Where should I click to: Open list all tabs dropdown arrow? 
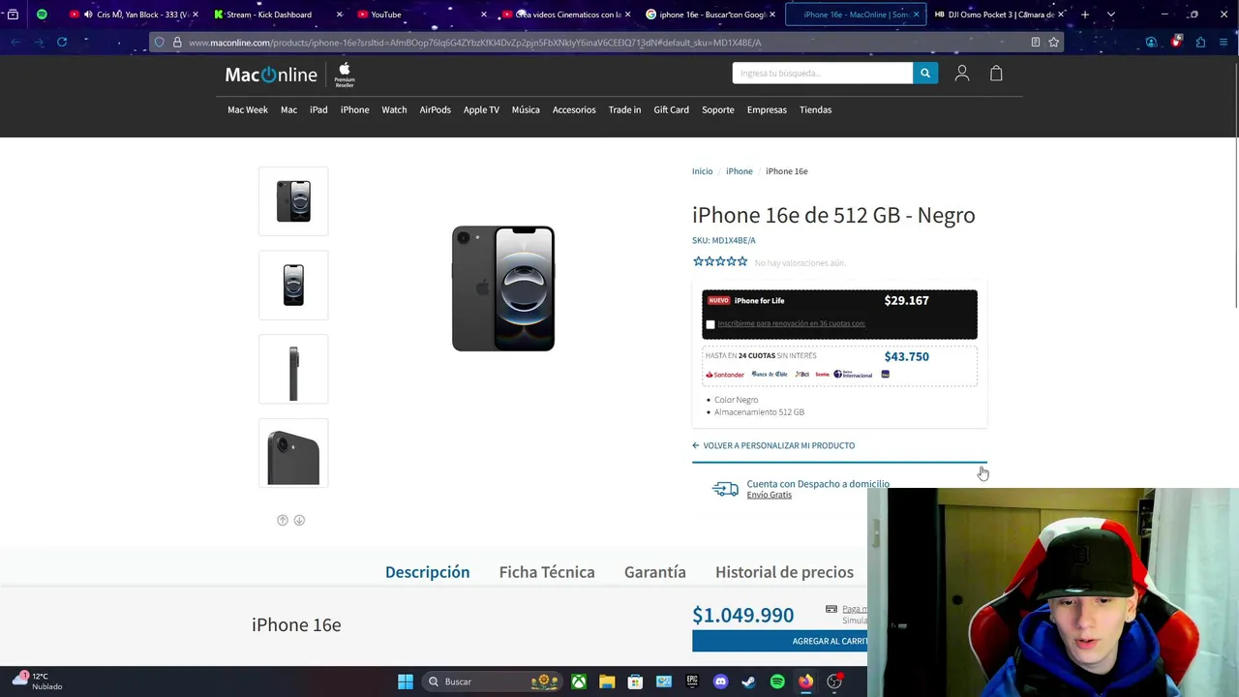click(1111, 15)
